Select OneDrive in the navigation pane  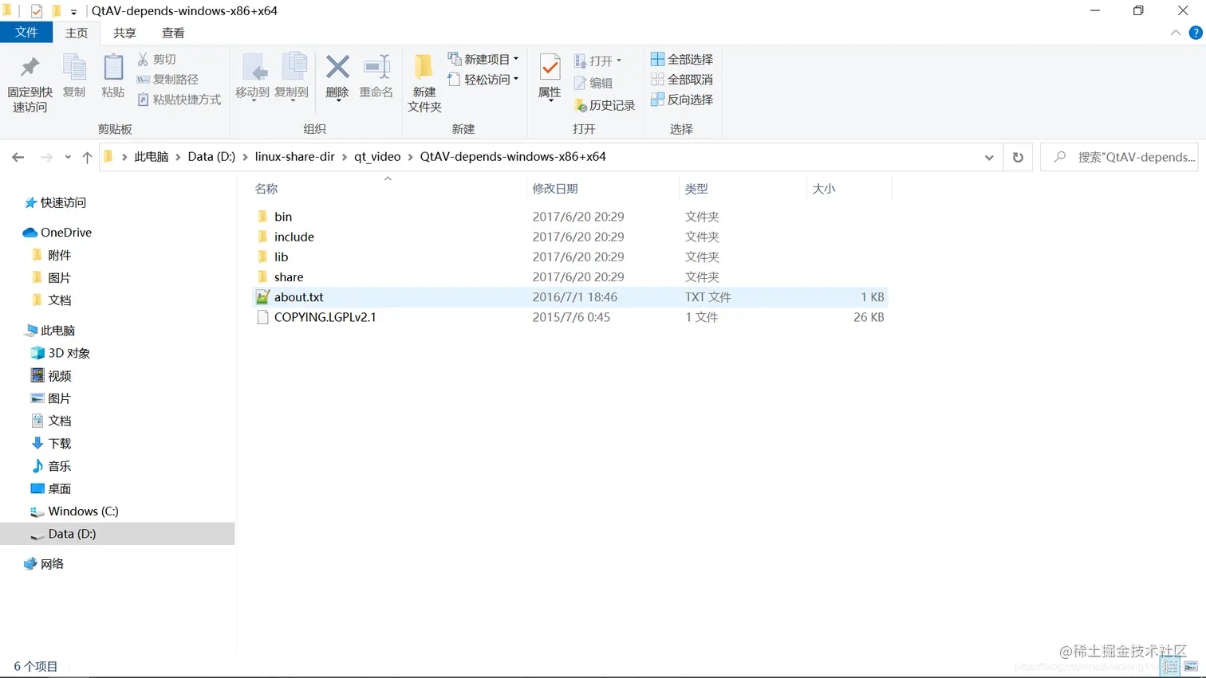57,233
